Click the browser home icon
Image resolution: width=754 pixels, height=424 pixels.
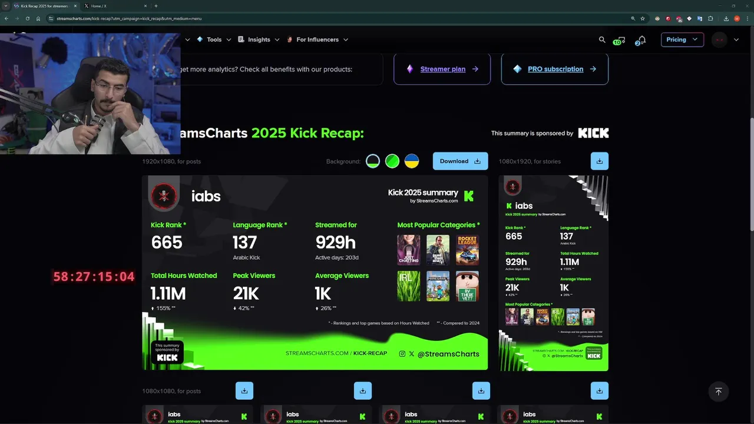point(38,18)
